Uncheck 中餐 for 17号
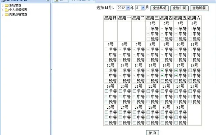 coord(176,76)
